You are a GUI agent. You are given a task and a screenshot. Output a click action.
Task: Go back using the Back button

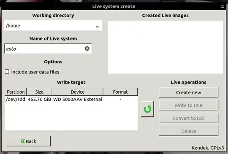coord(29,141)
